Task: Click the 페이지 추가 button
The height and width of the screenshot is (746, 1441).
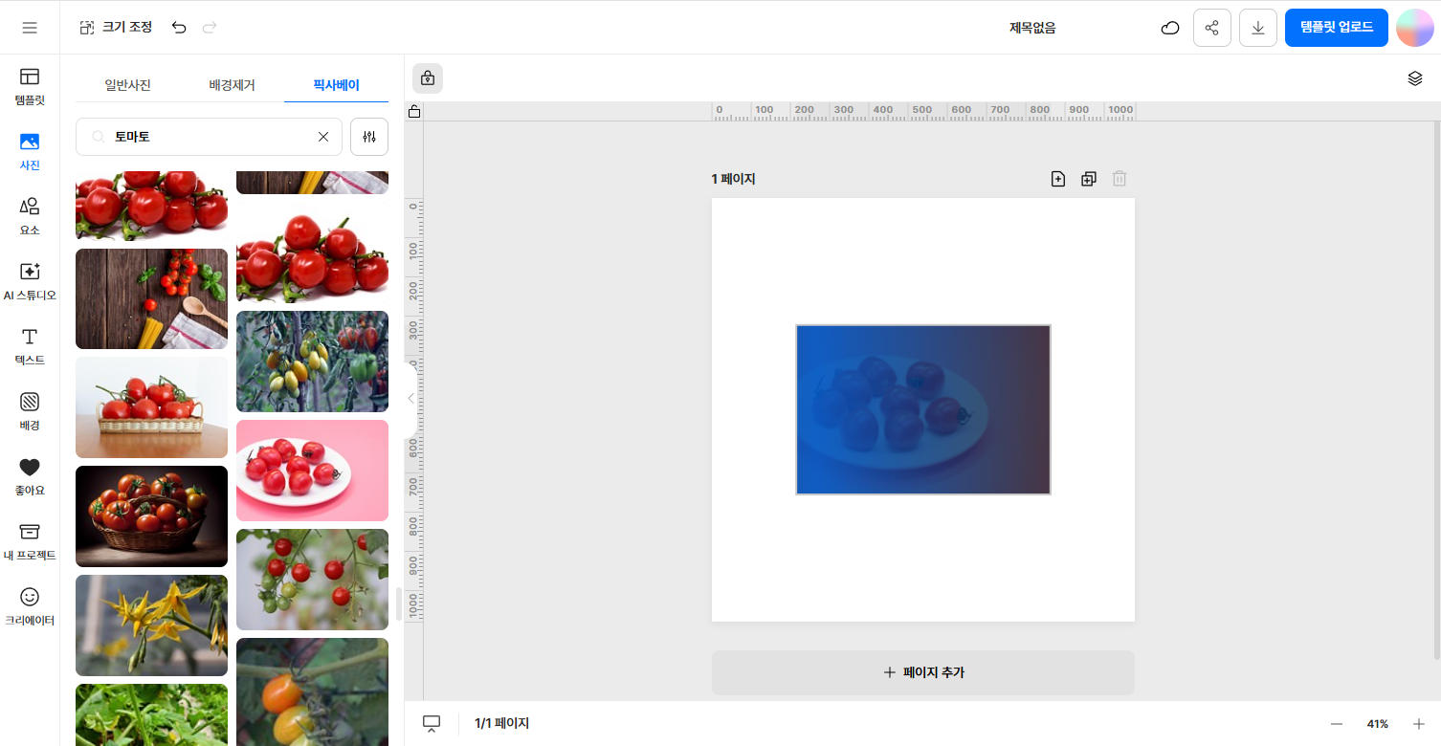Action: pos(923,672)
